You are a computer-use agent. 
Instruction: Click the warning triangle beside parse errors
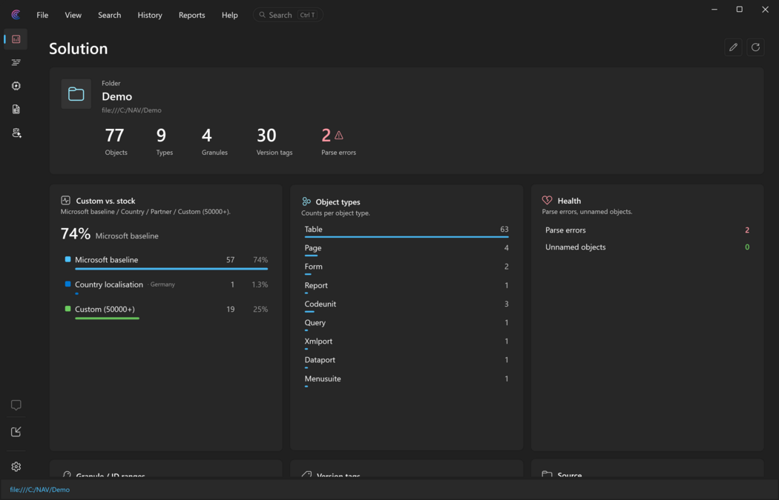pos(339,135)
